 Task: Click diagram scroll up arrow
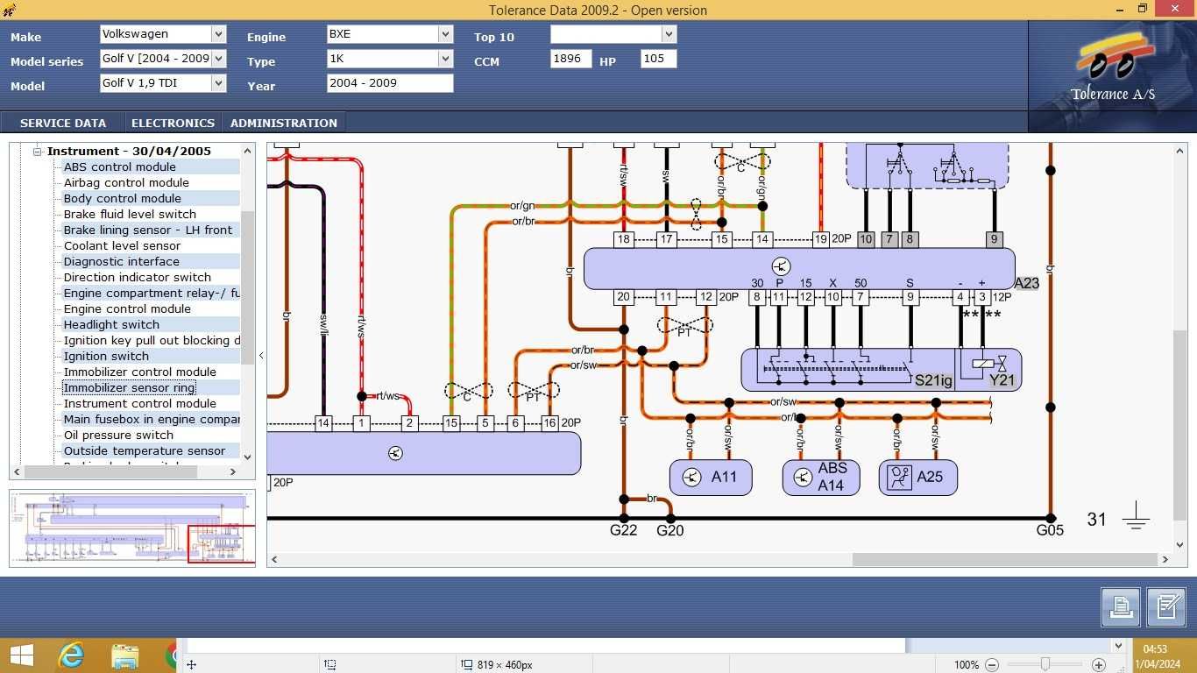(1179, 152)
